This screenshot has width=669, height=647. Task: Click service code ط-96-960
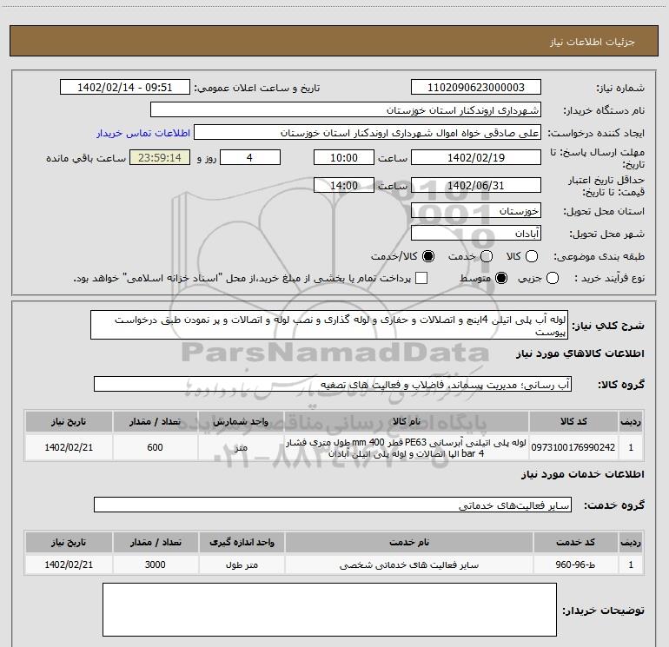[x=575, y=564]
